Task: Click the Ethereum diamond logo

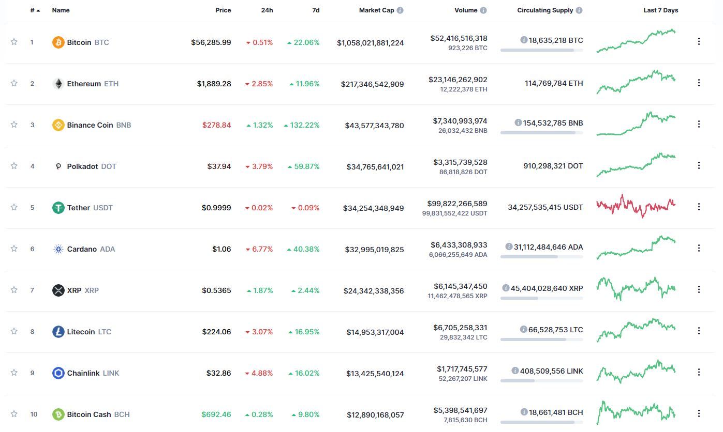Action: [x=58, y=84]
